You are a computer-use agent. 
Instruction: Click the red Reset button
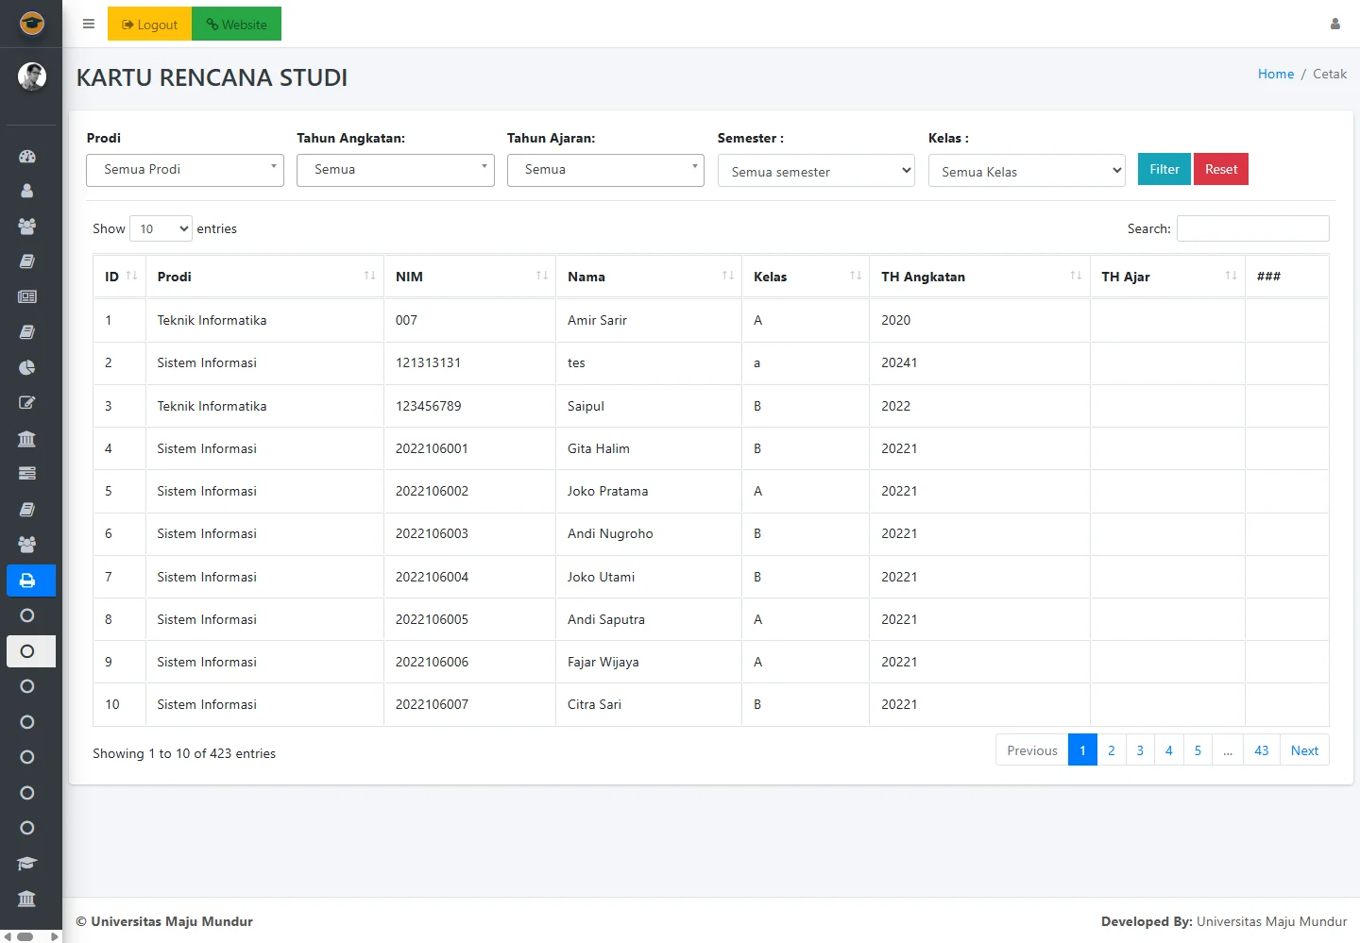tap(1220, 169)
